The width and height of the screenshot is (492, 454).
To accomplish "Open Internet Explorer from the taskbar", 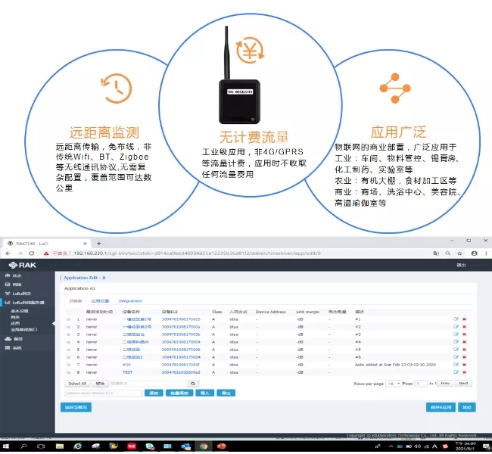I will [77, 446].
